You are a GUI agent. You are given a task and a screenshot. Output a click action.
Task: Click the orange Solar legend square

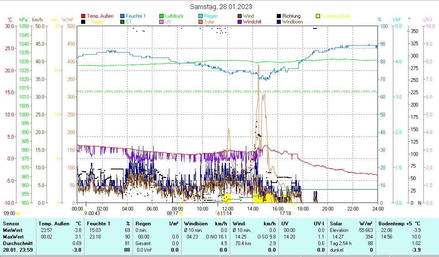(201, 22)
